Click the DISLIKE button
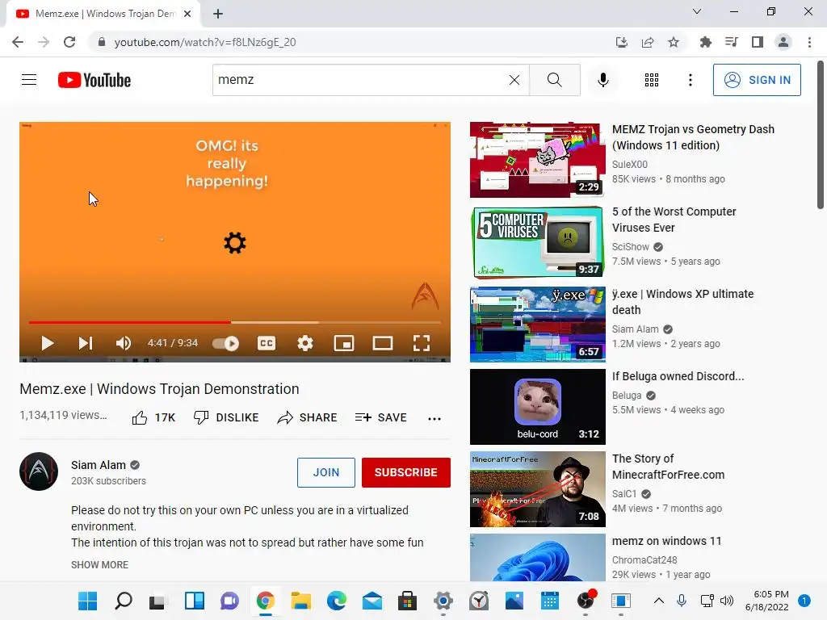The image size is (827, 620). point(226,417)
